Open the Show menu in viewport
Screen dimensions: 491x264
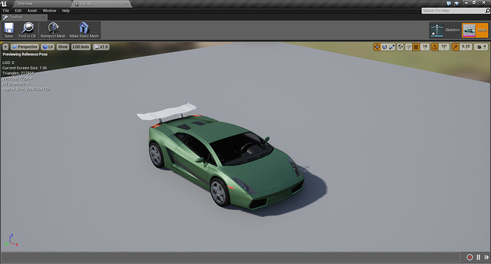pyautogui.click(x=63, y=47)
